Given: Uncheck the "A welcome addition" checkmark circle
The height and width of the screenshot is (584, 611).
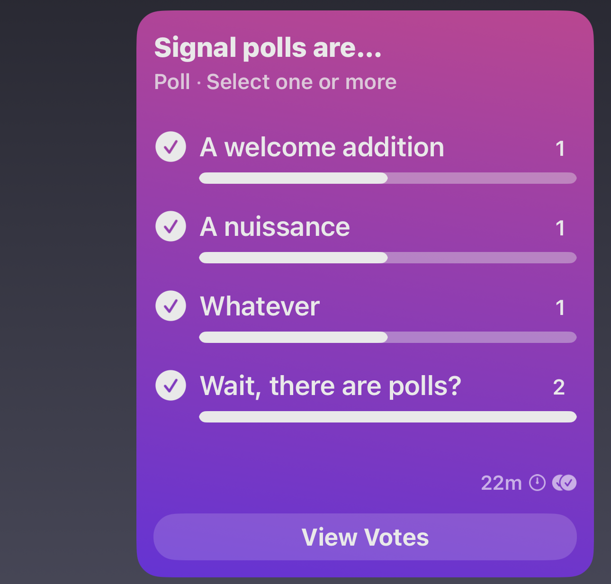Looking at the screenshot, I should (x=171, y=147).
